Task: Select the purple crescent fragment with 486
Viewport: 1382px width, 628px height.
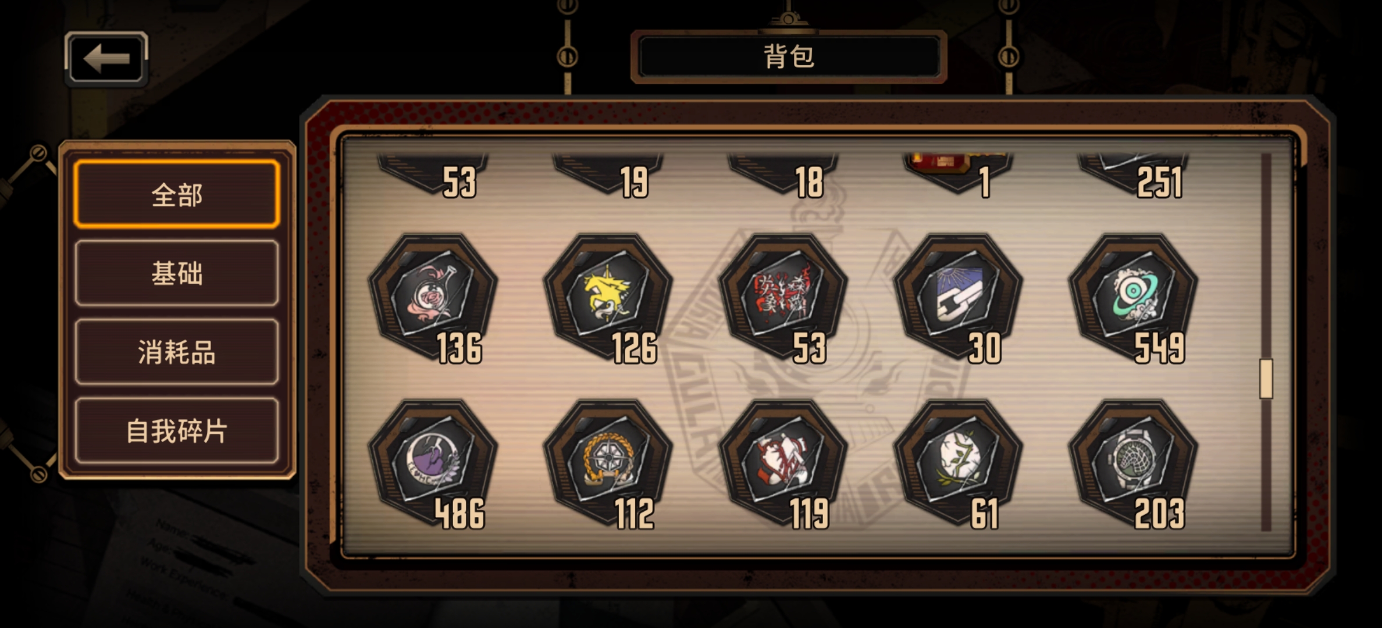Action: (x=432, y=463)
